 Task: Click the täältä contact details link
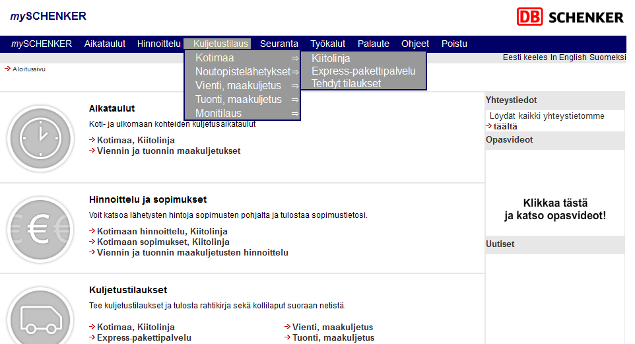pos(505,126)
